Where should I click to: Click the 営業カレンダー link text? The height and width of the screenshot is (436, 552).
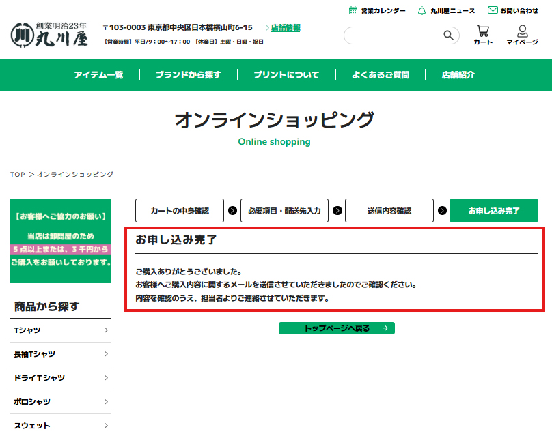(383, 11)
